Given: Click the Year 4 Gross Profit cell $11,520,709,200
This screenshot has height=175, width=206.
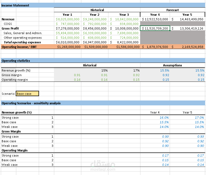Looking at the screenshot, I should (155, 28).
